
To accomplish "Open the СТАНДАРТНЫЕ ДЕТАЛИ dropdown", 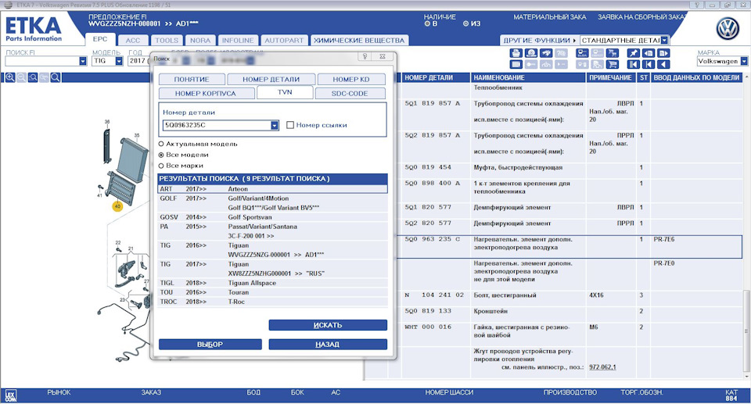I will (664, 40).
